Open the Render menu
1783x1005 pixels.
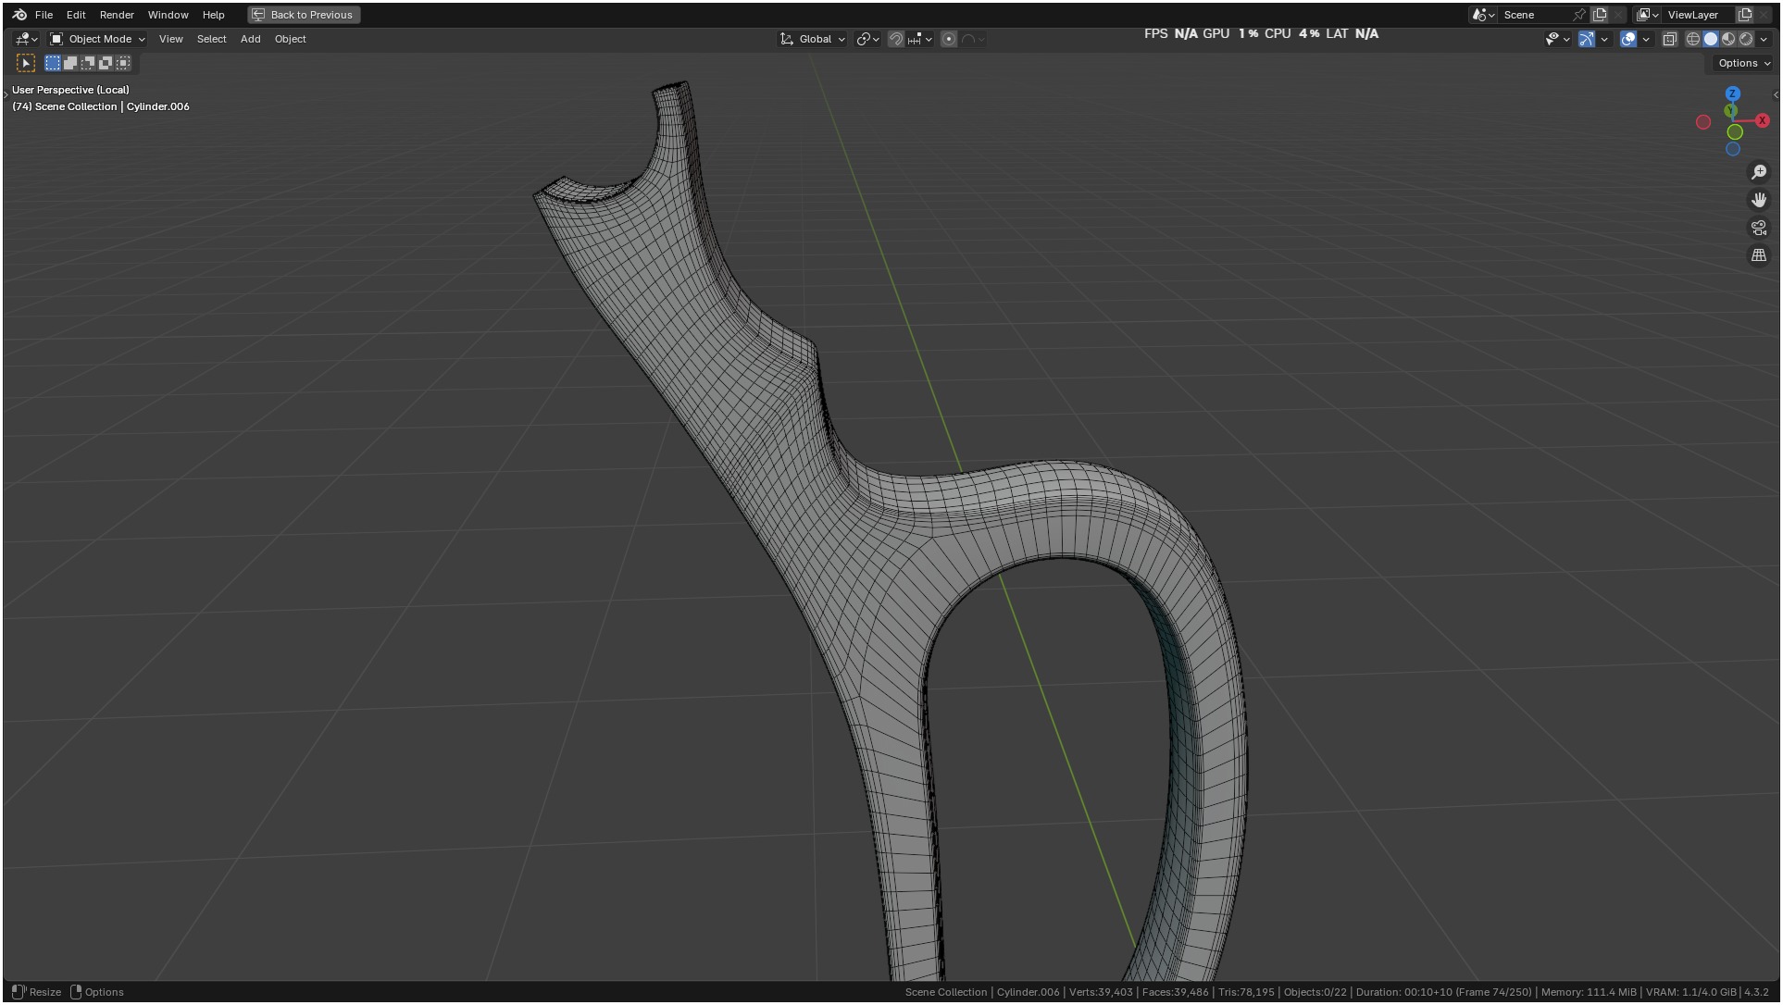pyautogui.click(x=117, y=15)
